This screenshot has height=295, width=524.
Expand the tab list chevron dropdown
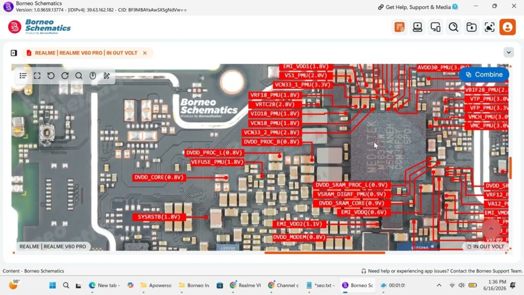[509, 53]
